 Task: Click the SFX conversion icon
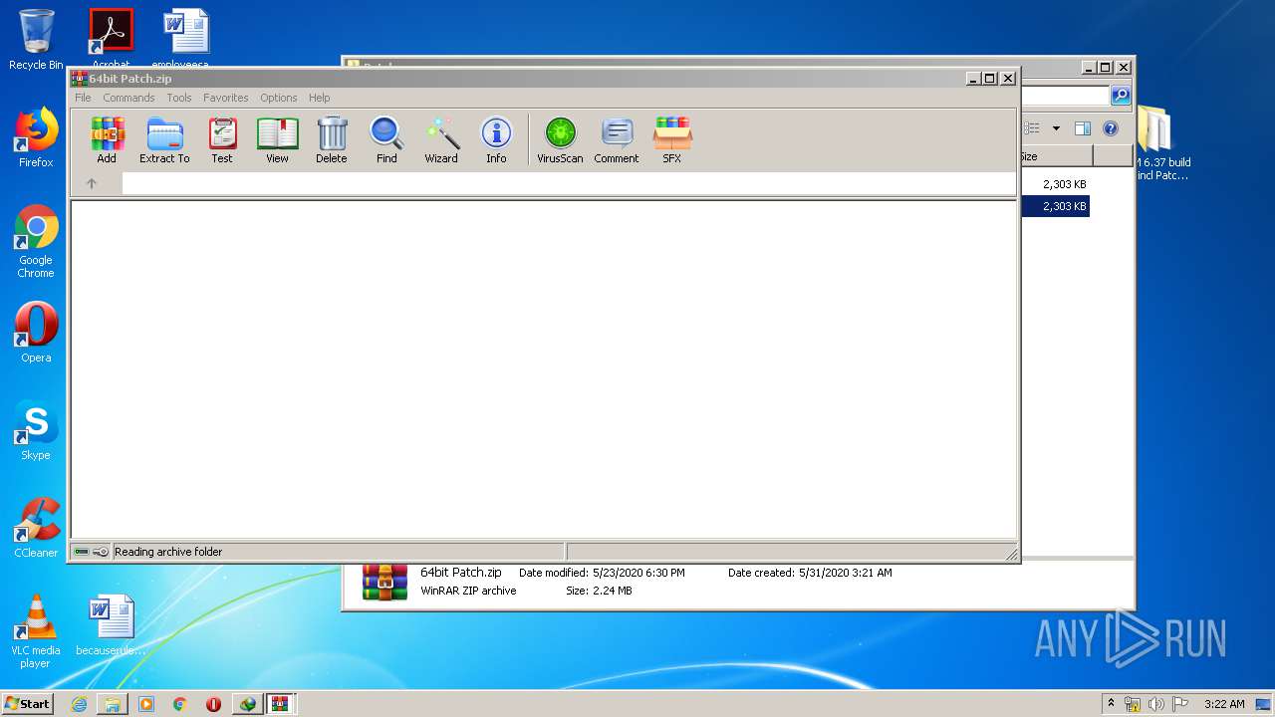pos(672,140)
